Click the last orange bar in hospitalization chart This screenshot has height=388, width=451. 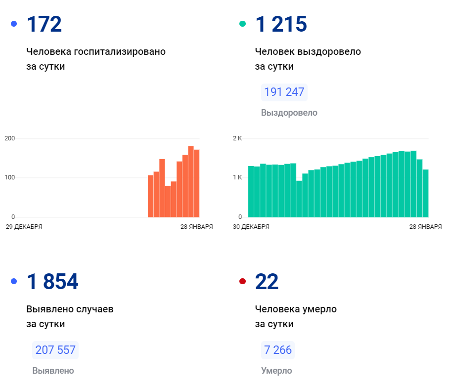(x=196, y=183)
